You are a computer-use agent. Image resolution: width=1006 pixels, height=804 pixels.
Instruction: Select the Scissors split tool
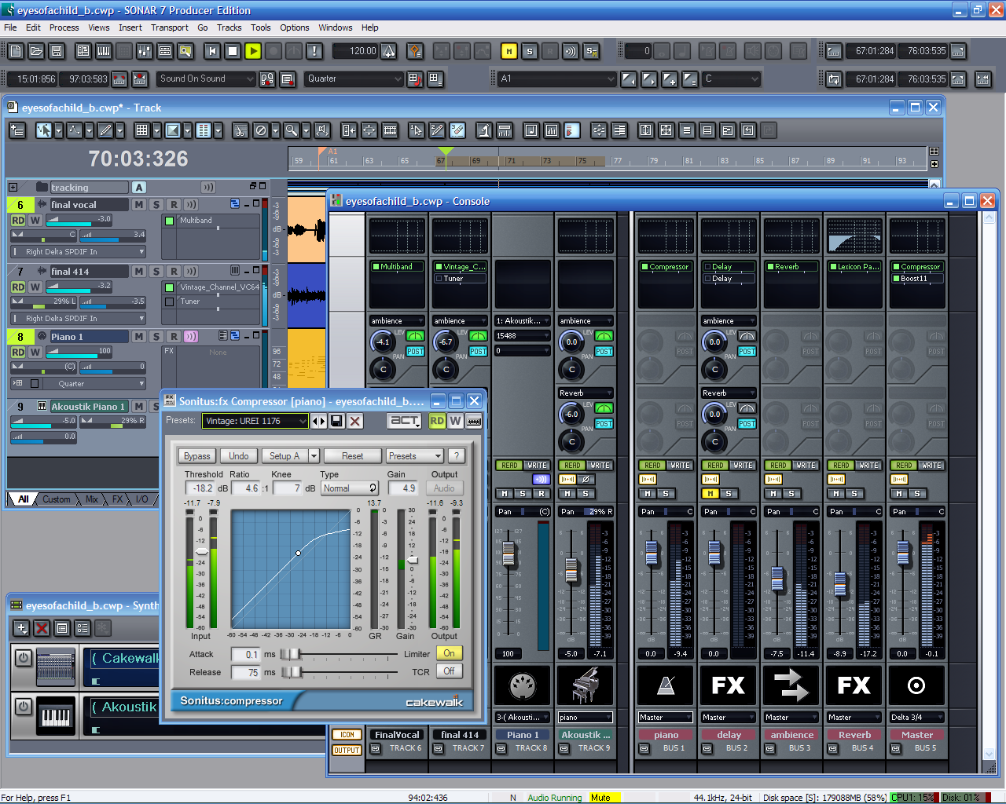click(240, 130)
